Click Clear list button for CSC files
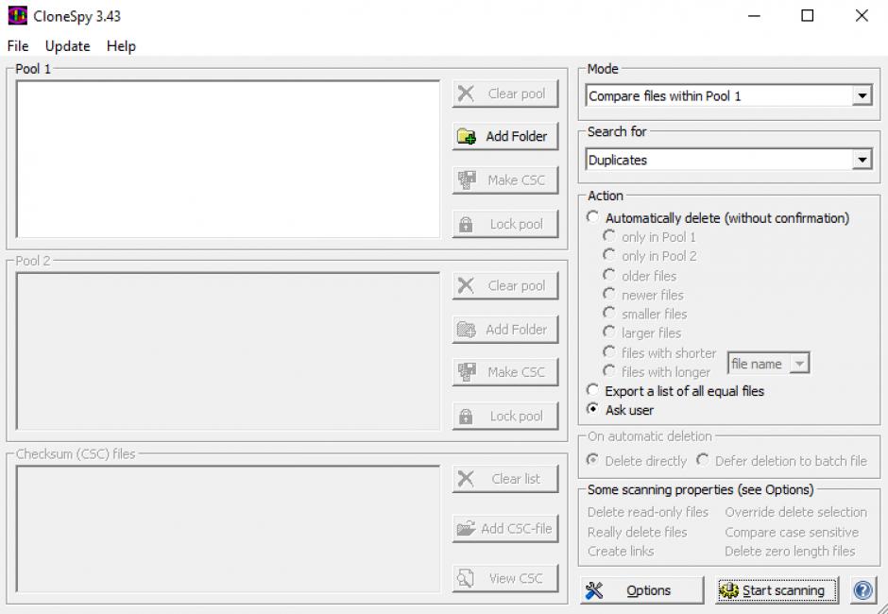 (505, 479)
